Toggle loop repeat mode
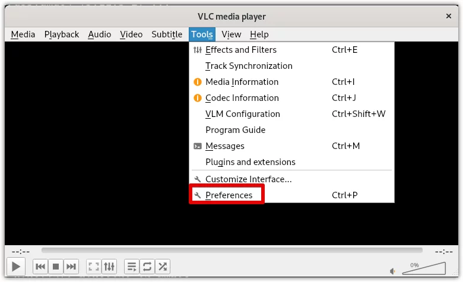463x282 pixels. coord(147,267)
